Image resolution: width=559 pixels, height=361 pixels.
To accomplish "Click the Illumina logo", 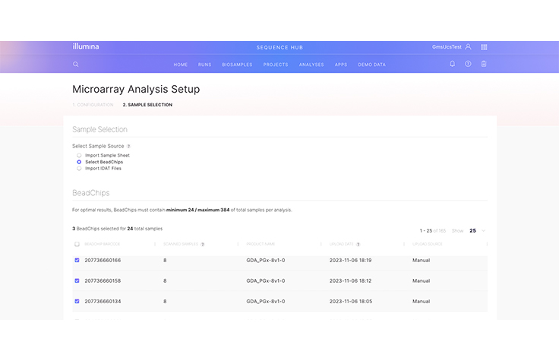I will pos(85,46).
